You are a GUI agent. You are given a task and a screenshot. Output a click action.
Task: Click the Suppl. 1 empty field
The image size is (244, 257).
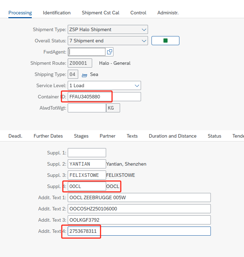click(87, 153)
